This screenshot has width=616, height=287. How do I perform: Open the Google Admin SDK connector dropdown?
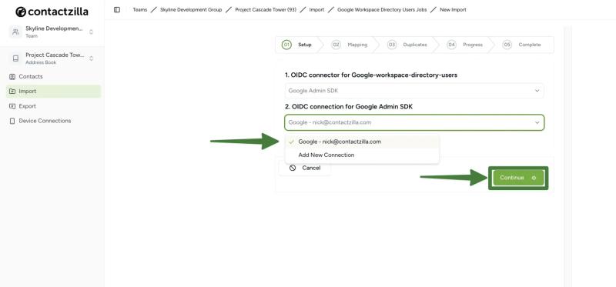(414, 91)
